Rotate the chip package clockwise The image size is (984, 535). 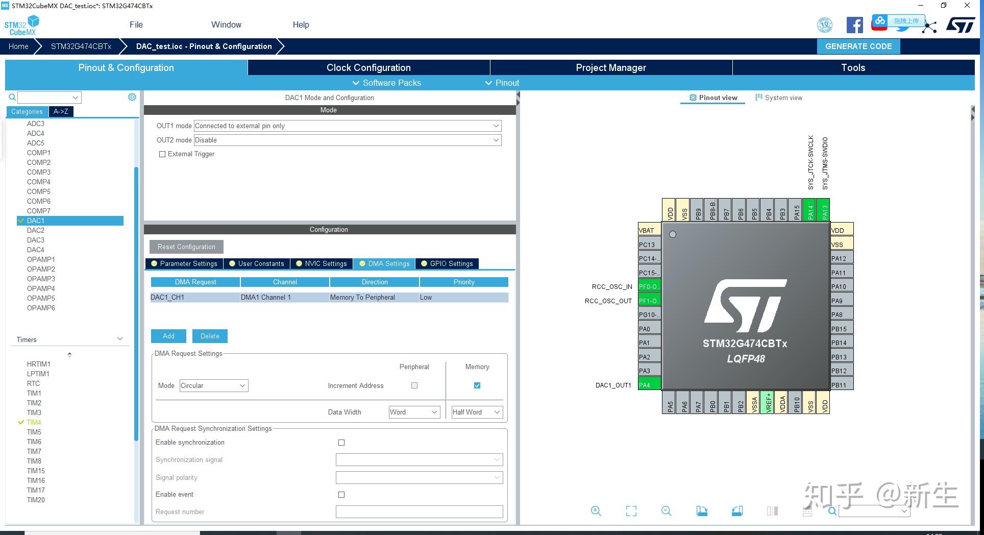(x=701, y=510)
